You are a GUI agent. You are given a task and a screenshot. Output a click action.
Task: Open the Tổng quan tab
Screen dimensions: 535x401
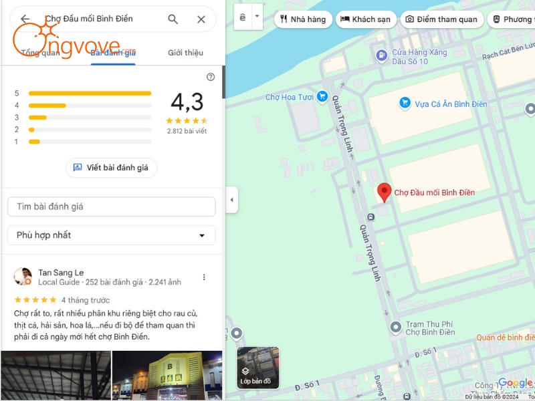[40, 53]
